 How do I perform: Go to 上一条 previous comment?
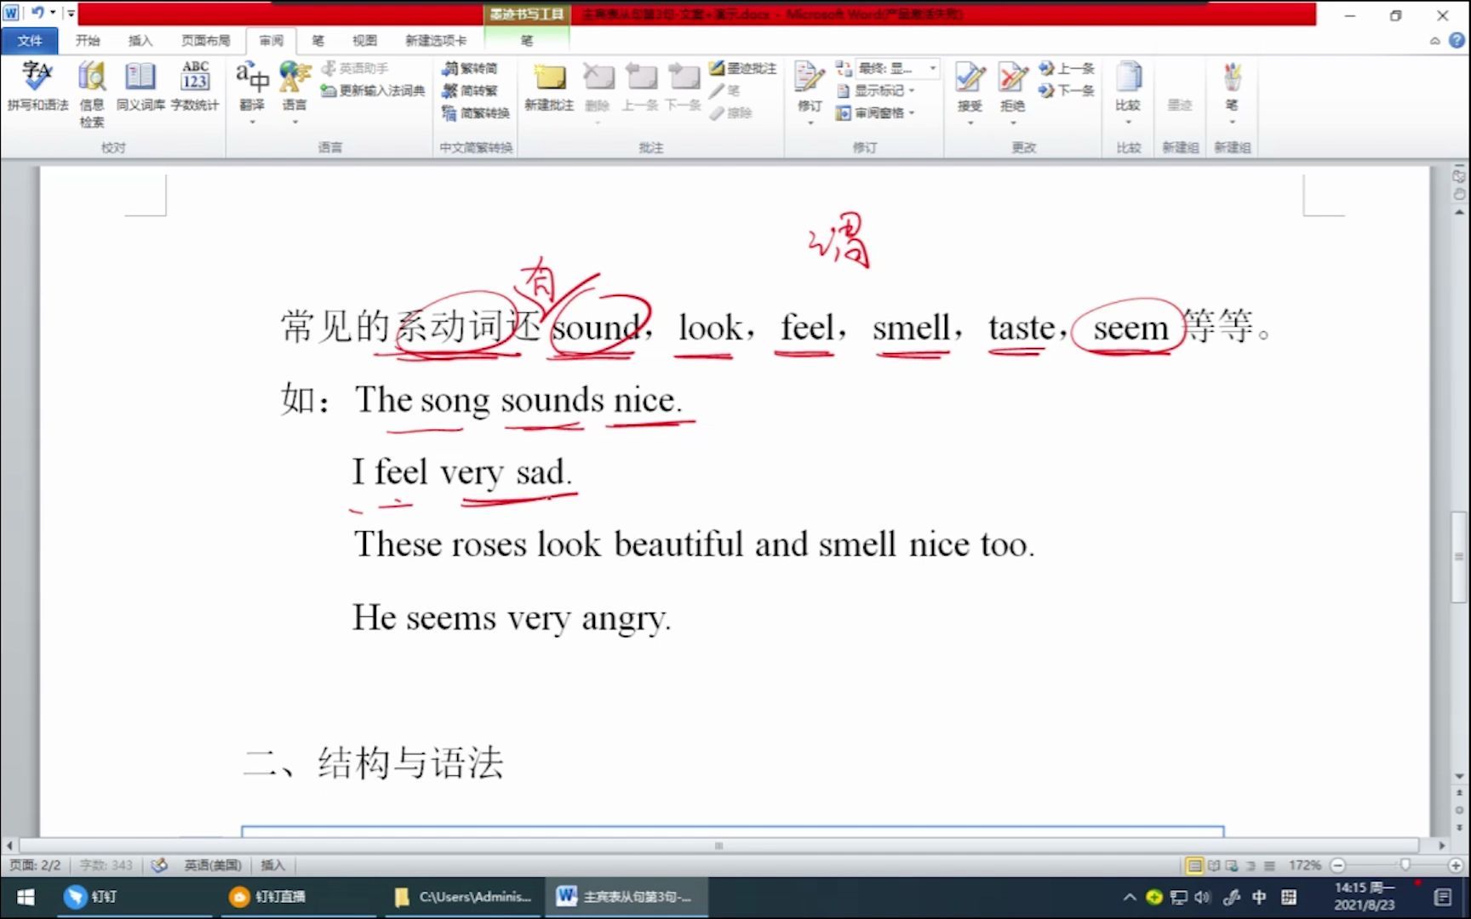pyautogui.click(x=640, y=87)
